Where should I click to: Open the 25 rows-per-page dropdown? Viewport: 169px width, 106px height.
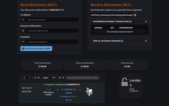27,78
